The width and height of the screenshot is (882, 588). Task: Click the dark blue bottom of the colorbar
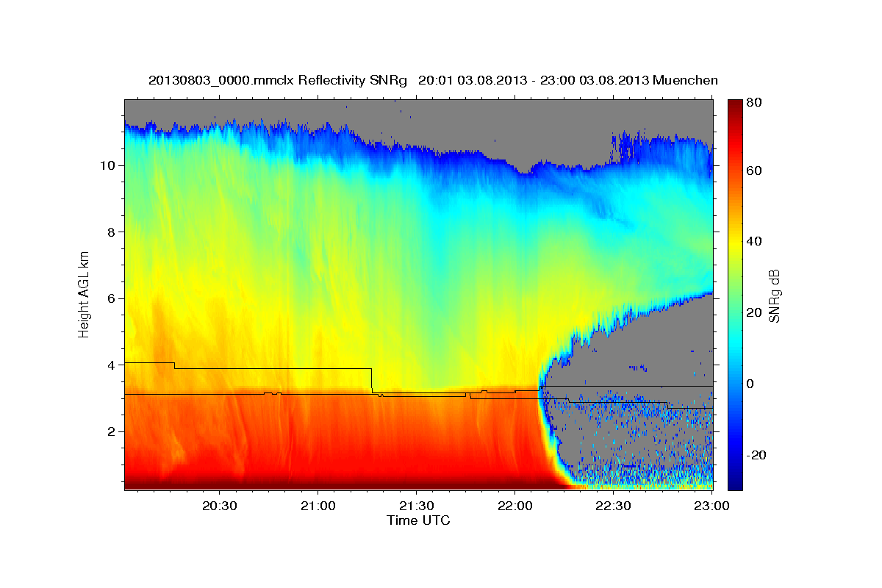point(735,481)
